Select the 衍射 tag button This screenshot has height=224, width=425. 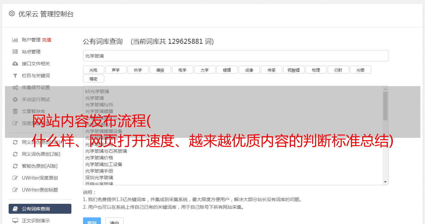[x=338, y=70]
